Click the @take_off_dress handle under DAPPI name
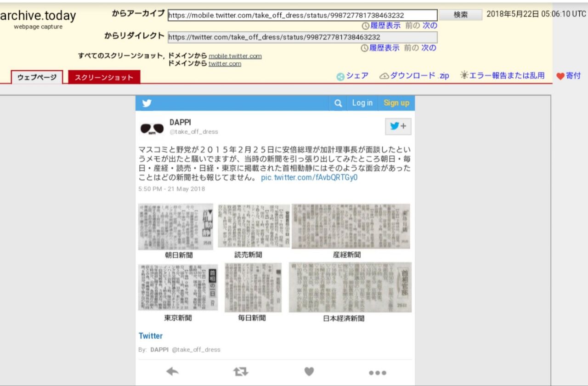588x386 pixels. [x=194, y=132]
